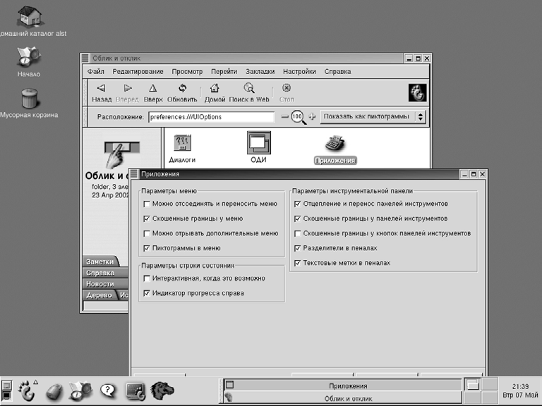Open the Настройки menu
Screen dimensions: 542x406
299,71
